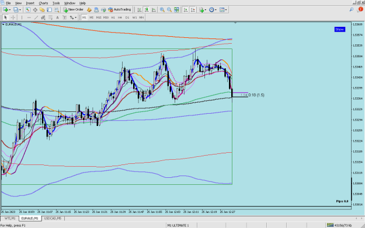The height and width of the screenshot is (228, 365).
Task: Select the Horizontal Line drawing tool
Action: [29, 17]
